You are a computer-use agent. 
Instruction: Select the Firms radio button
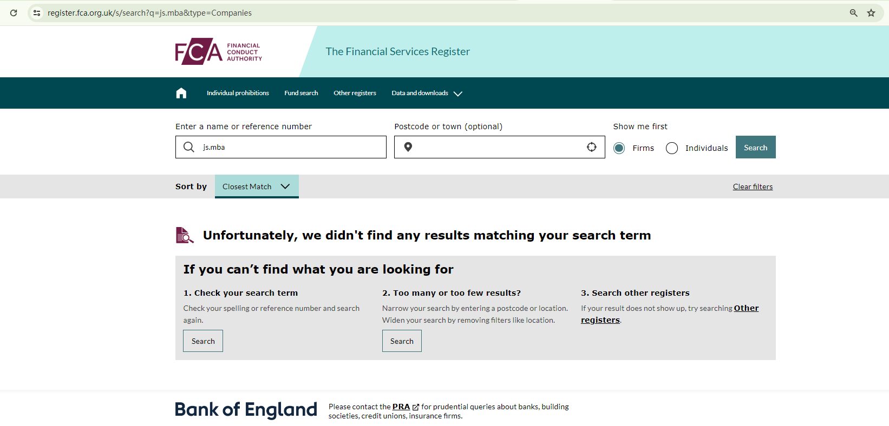tap(619, 148)
